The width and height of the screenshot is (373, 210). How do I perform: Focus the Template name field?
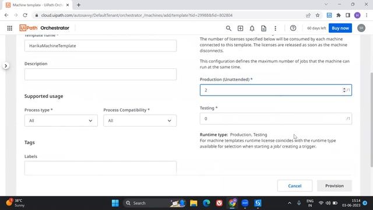(100, 45)
